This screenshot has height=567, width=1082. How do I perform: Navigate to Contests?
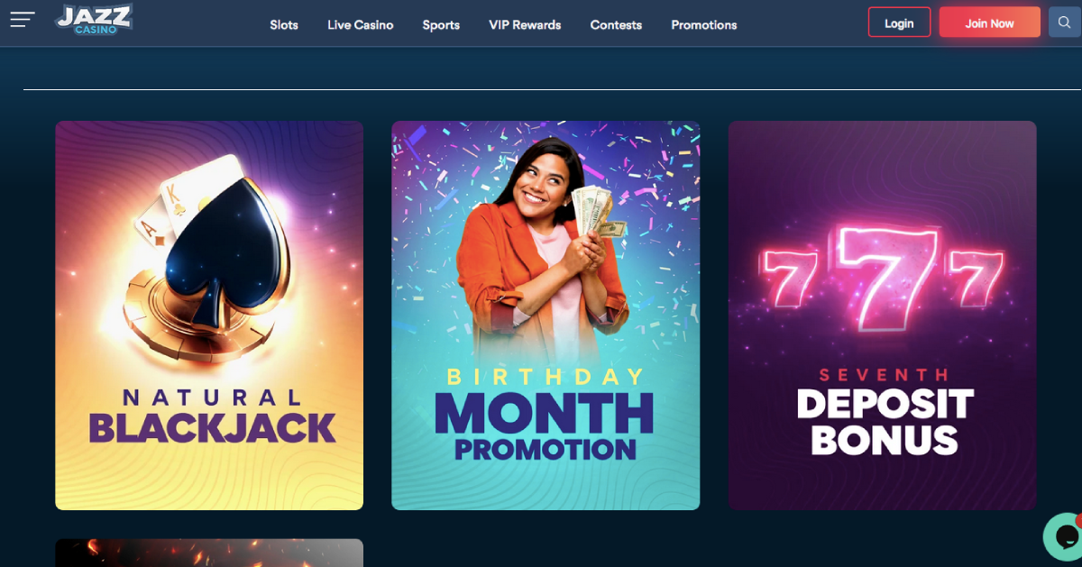(x=616, y=24)
